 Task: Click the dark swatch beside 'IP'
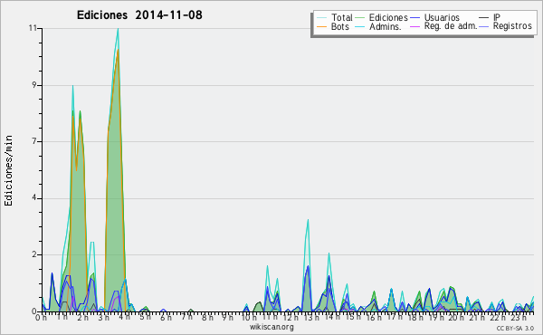coord(484,18)
